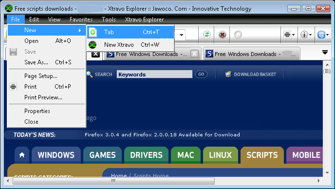Open the WINDOWS category tab
This screenshot has height=189, width=335.
[56, 155]
